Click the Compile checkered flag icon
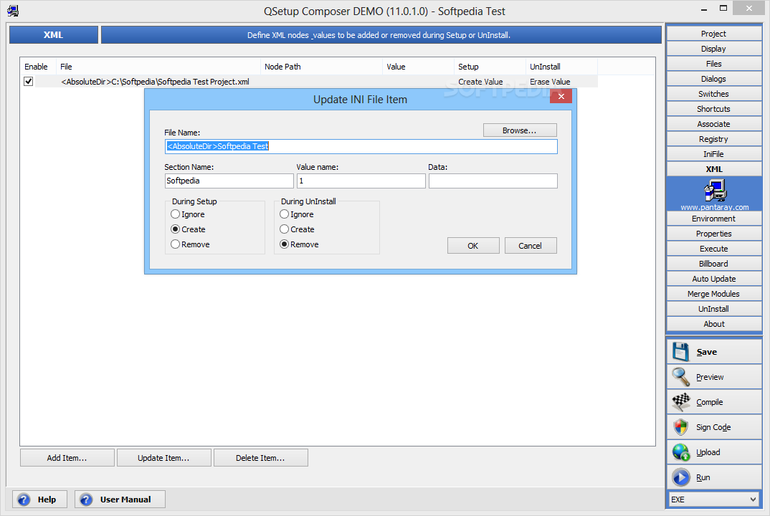This screenshot has width=770, height=516. [x=680, y=401]
